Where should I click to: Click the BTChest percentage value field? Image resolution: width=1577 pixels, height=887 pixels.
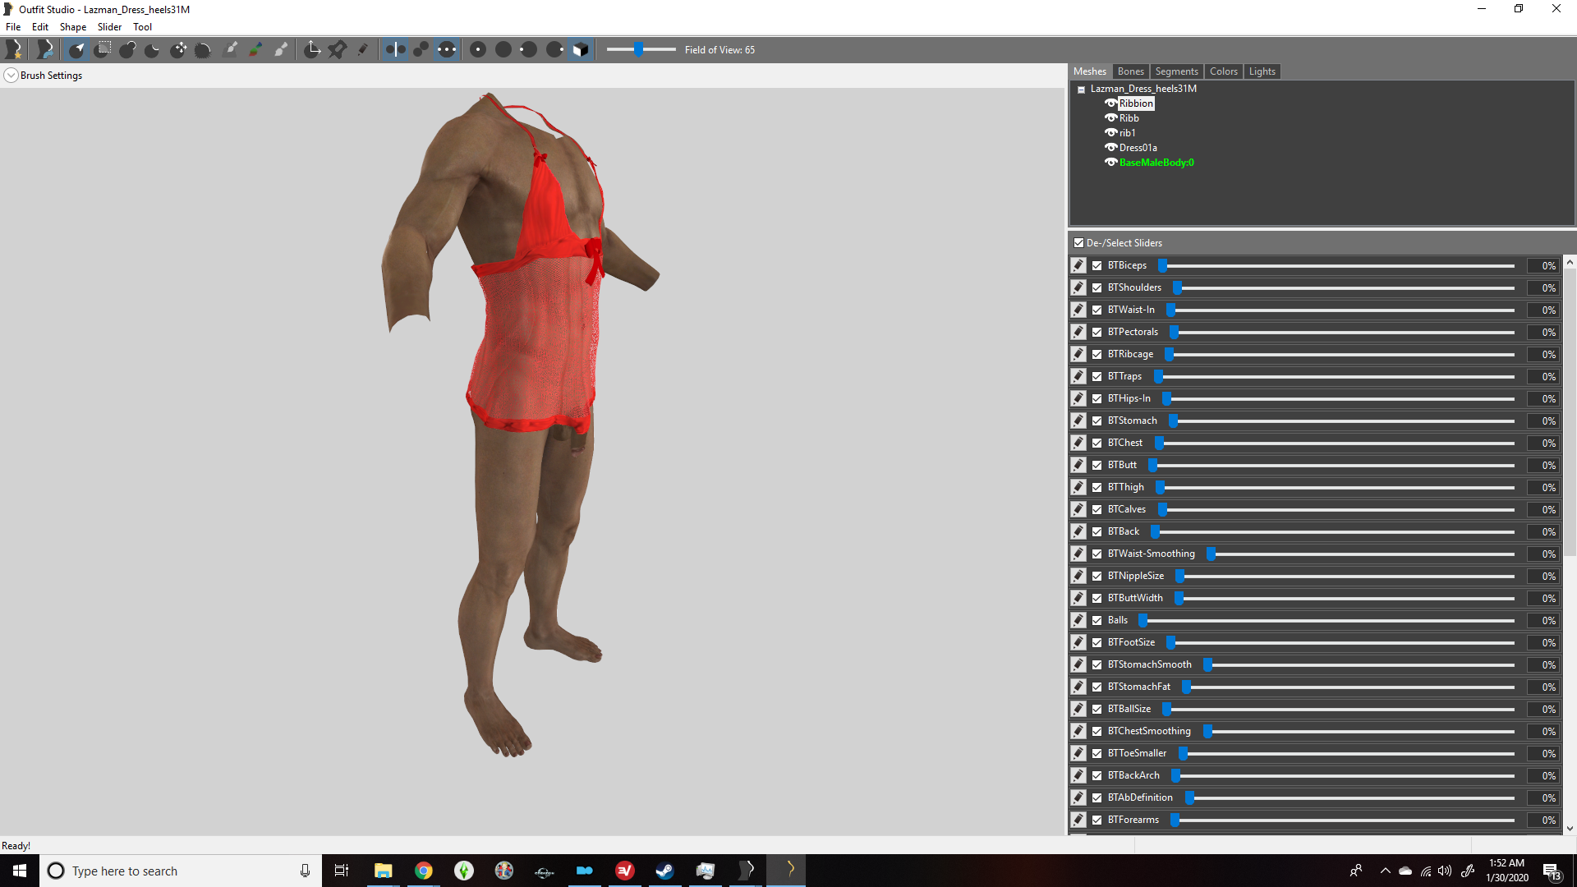pyautogui.click(x=1544, y=443)
